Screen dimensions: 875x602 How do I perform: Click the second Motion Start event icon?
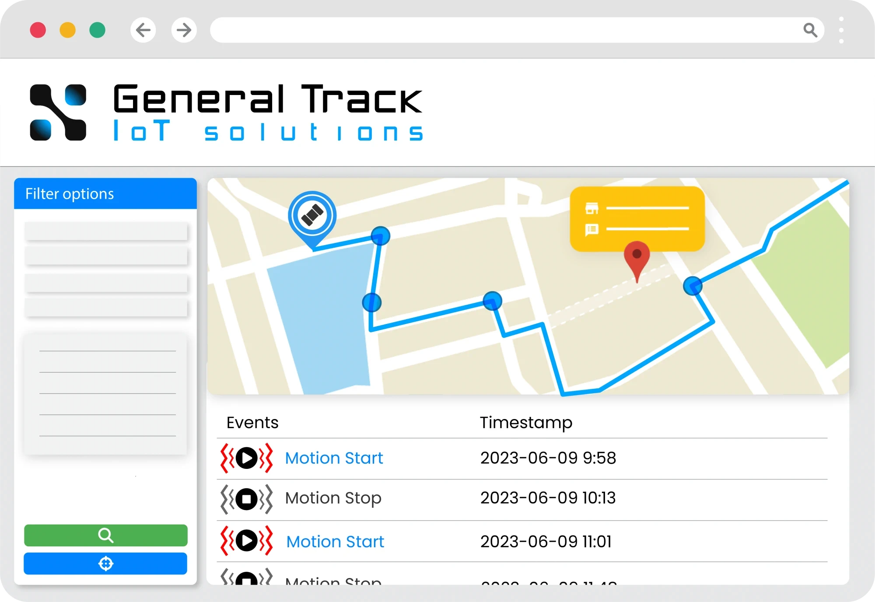[247, 541]
